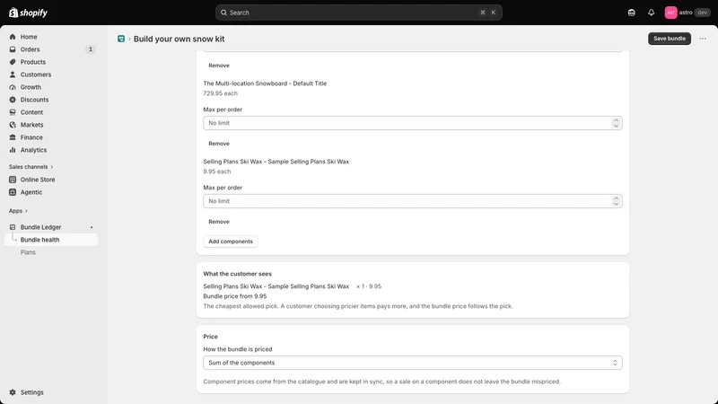718x404 pixels.
Task: Open the Agentic channel icon
Action: click(x=13, y=192)
